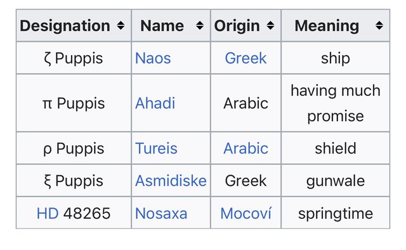Select the 'having much promise' cell
The width and height of the screenshot is (406, 250).
336,103
